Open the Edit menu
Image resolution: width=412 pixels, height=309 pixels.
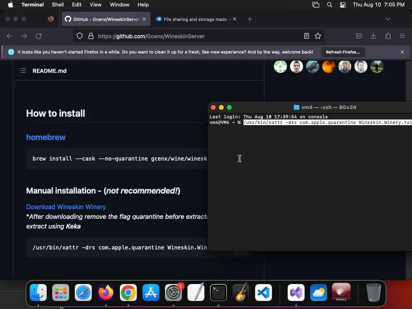click(77, 4)
